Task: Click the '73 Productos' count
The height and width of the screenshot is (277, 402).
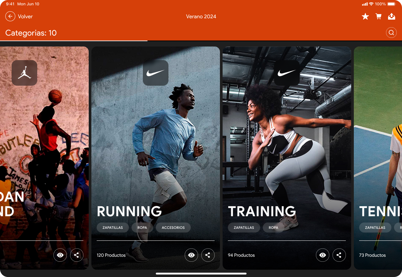Action: pos(372,255)
